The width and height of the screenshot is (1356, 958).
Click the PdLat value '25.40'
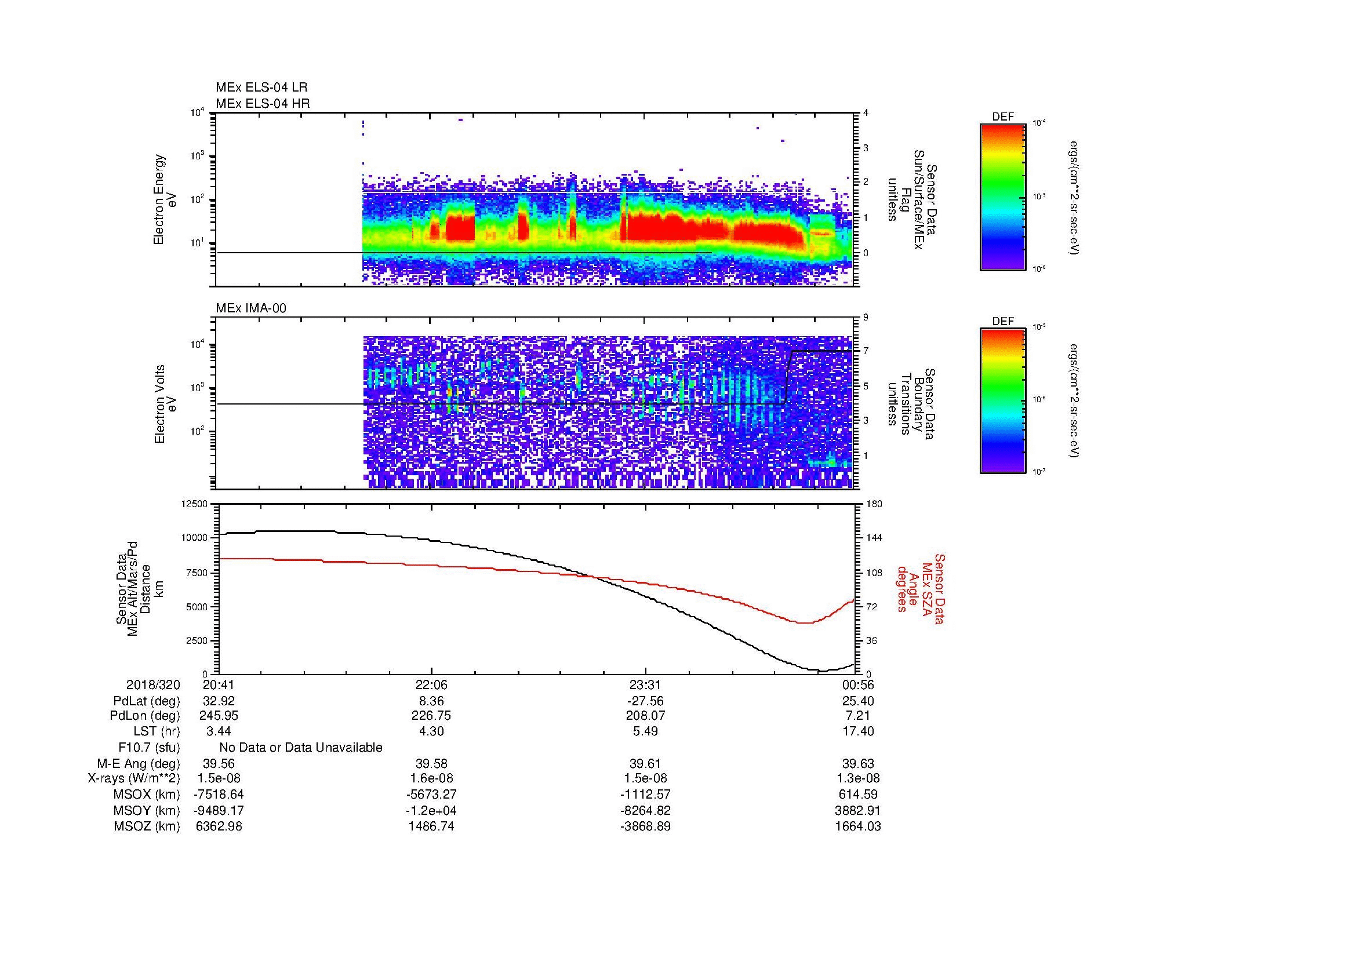[858, 701]
